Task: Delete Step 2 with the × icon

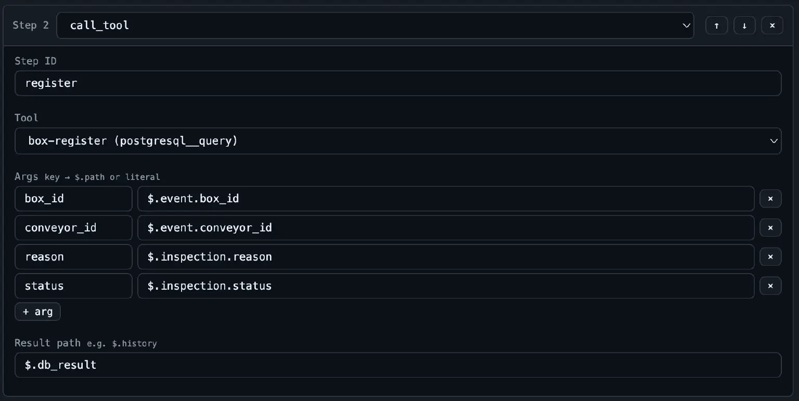Action: [x=772, y=25]
